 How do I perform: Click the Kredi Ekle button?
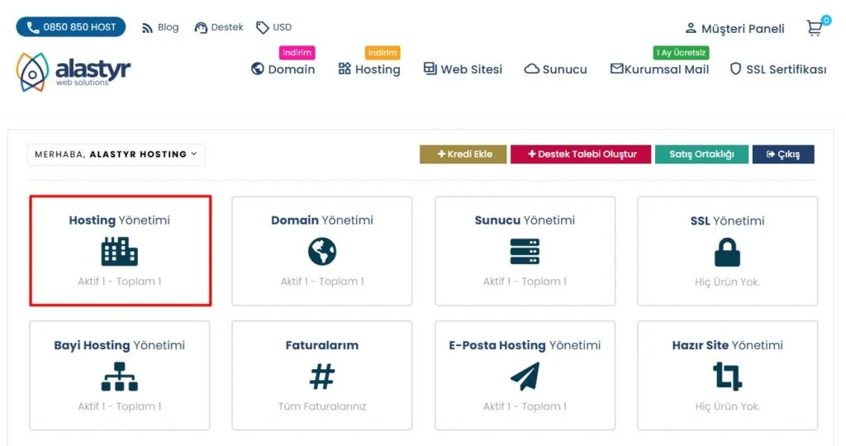pos(463,154)
